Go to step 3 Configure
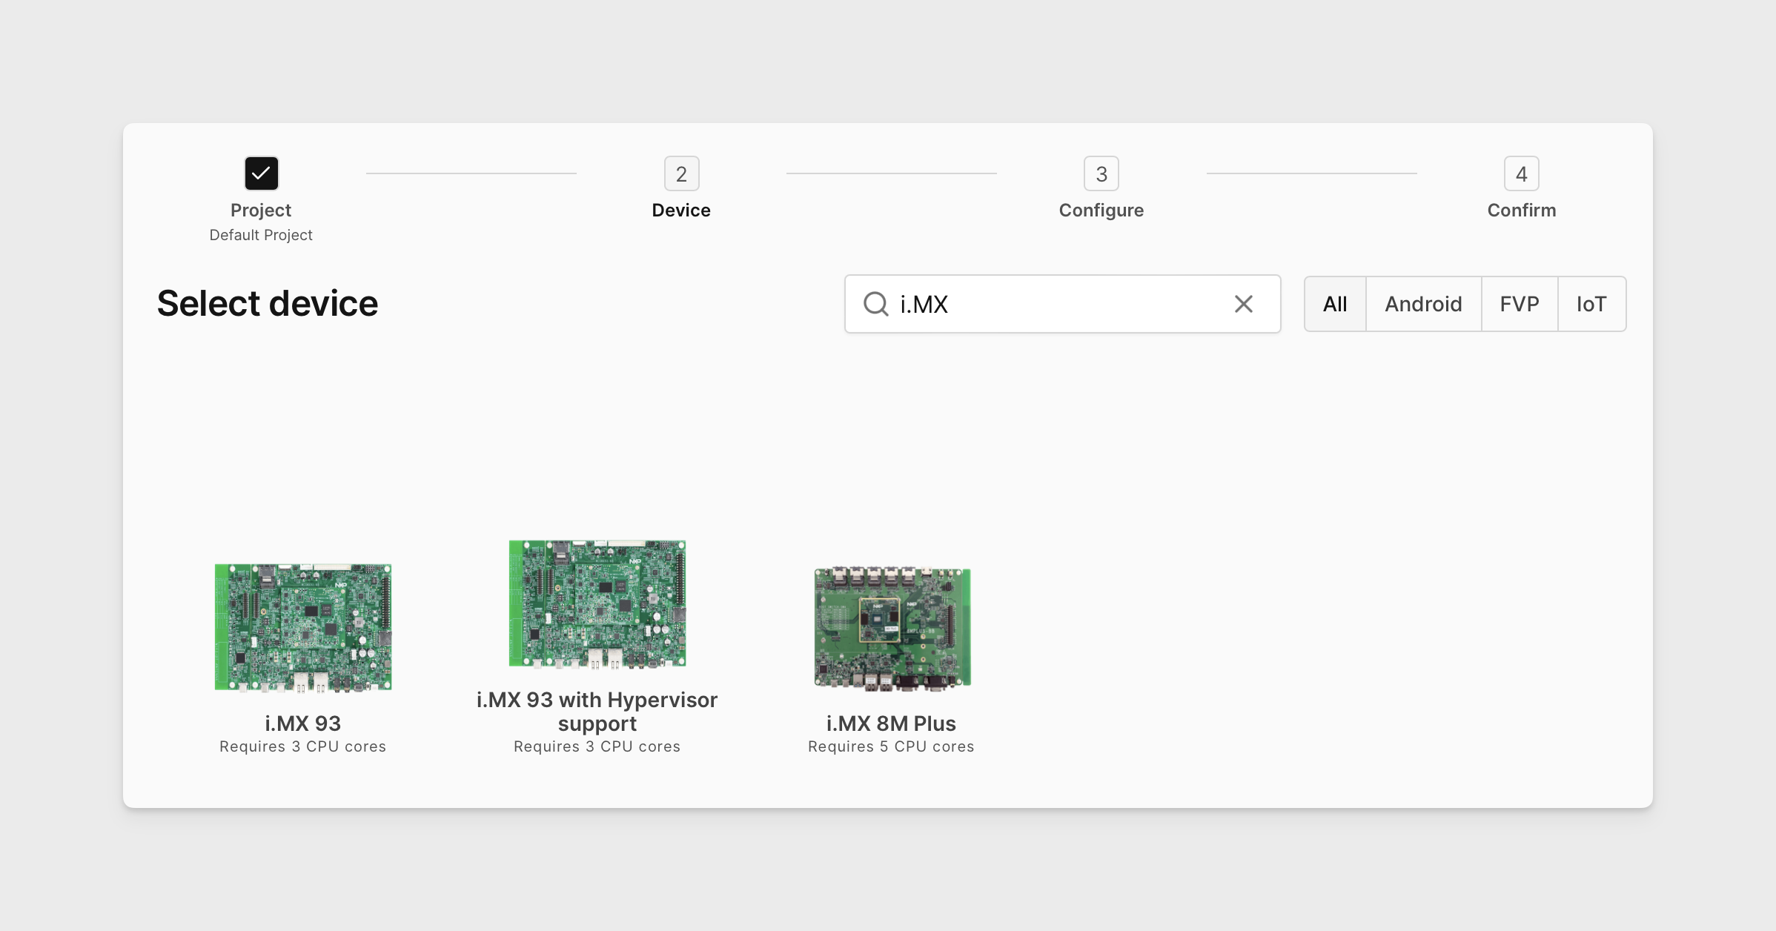The width and height of the screenshot is (1776, 931). pyautogui.click(x=1101, y=173)
